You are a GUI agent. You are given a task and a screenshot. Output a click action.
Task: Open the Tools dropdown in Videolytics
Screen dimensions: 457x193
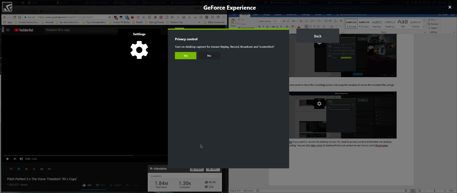tap(213, 169)
